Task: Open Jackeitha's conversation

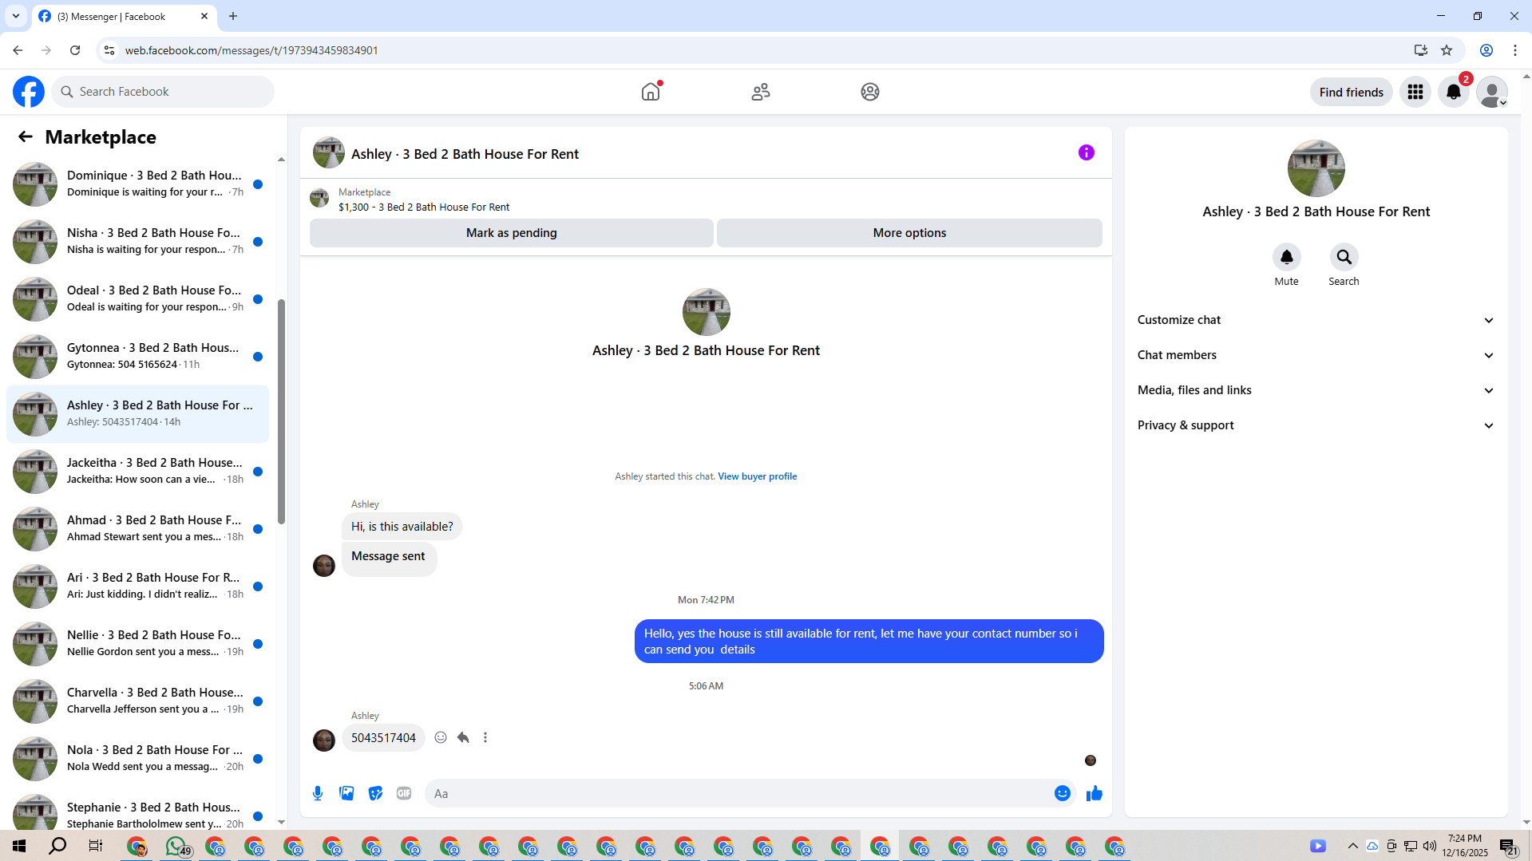Action: (x=137, y=471)
